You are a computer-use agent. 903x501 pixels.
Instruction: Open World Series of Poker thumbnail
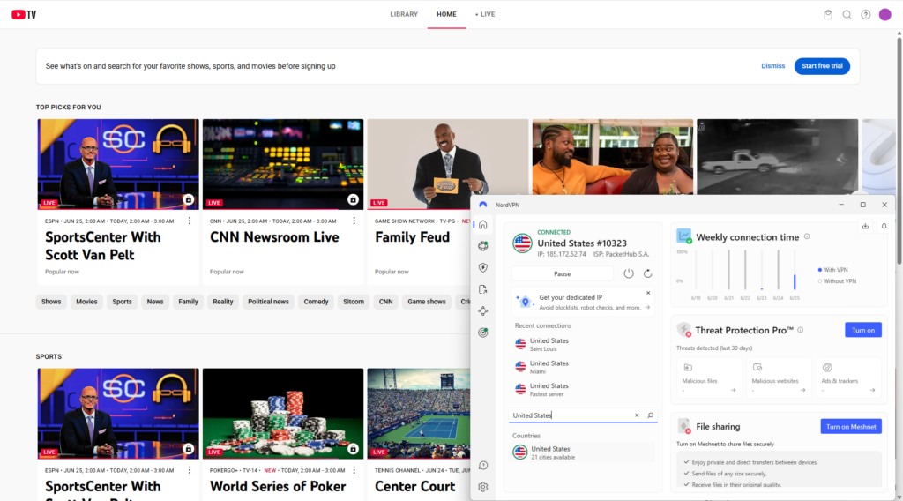pyautogui.click(x=283, y=414)
